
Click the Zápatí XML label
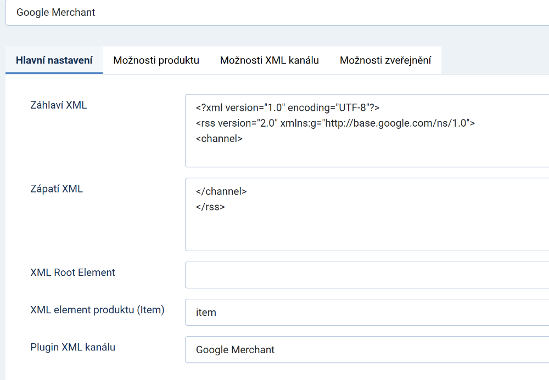[57, 189]
